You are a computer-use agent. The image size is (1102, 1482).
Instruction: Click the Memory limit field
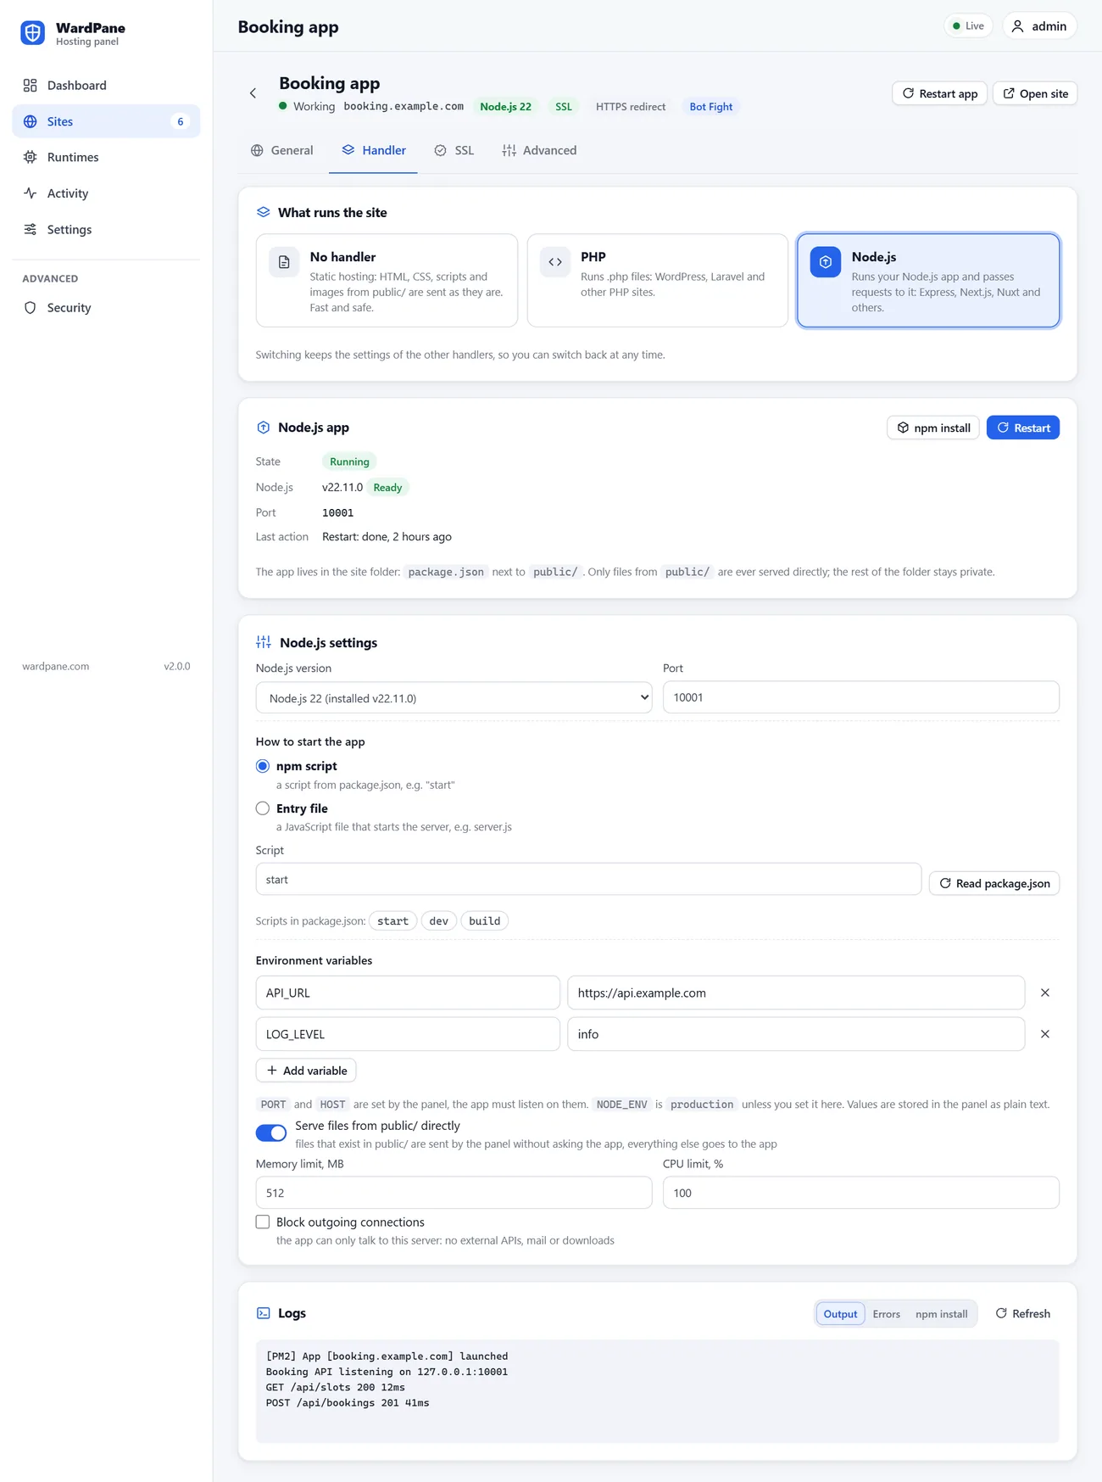(454, 1193)
